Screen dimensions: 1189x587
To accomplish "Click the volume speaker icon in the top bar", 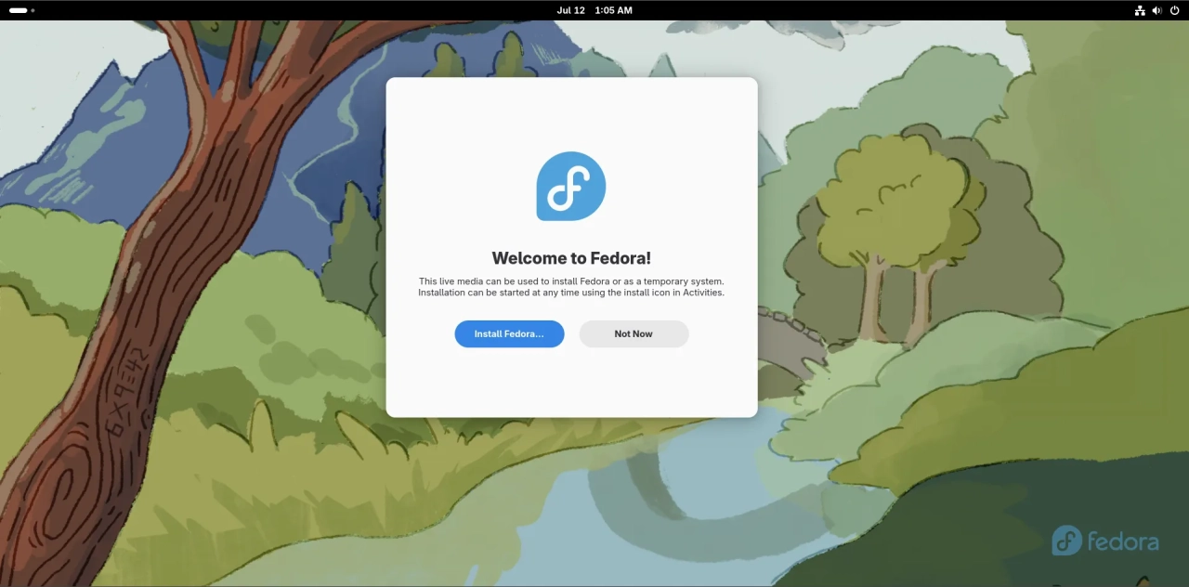I will click(x=1157, y=10).
